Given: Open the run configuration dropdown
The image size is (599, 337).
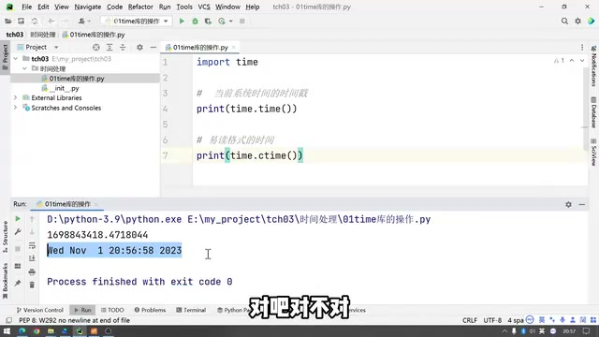Looking at the screenshot, I should click(x=137, y=21).
